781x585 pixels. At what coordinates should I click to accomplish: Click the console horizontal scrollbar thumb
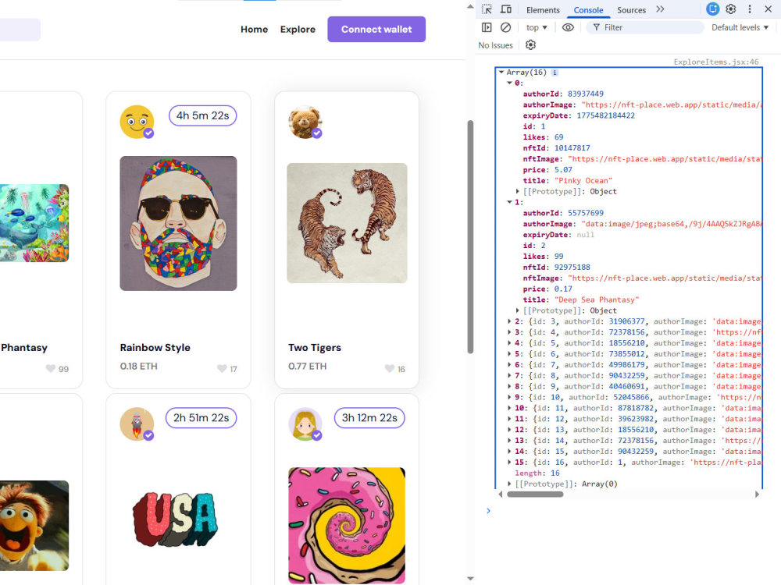tap(535, 494)
